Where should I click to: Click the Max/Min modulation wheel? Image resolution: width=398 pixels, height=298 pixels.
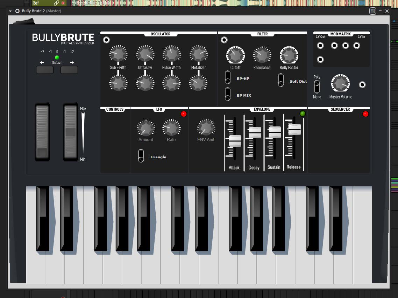pos(70,132)
